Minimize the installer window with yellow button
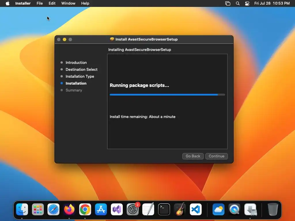 click(65, 39)
